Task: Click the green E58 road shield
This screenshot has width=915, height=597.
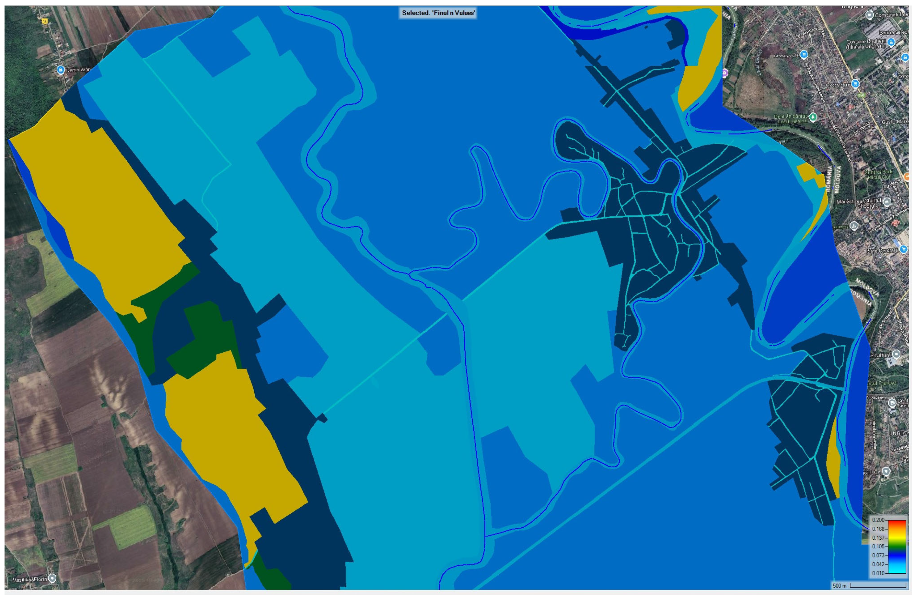Action: click(861, 95)
